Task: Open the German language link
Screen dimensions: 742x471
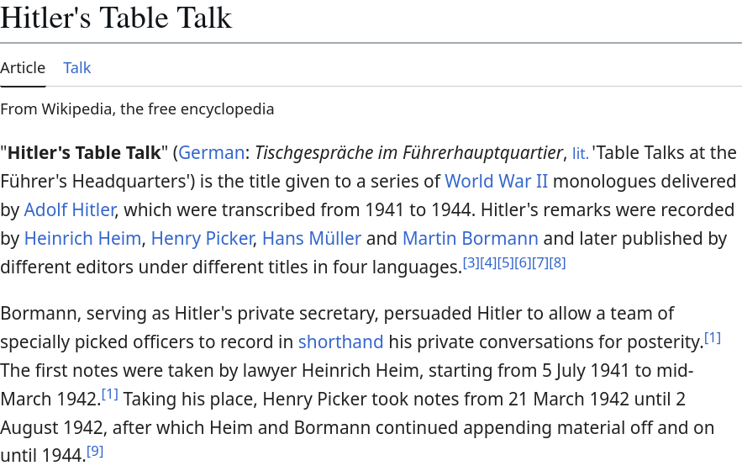Action: tap(211, 152)
